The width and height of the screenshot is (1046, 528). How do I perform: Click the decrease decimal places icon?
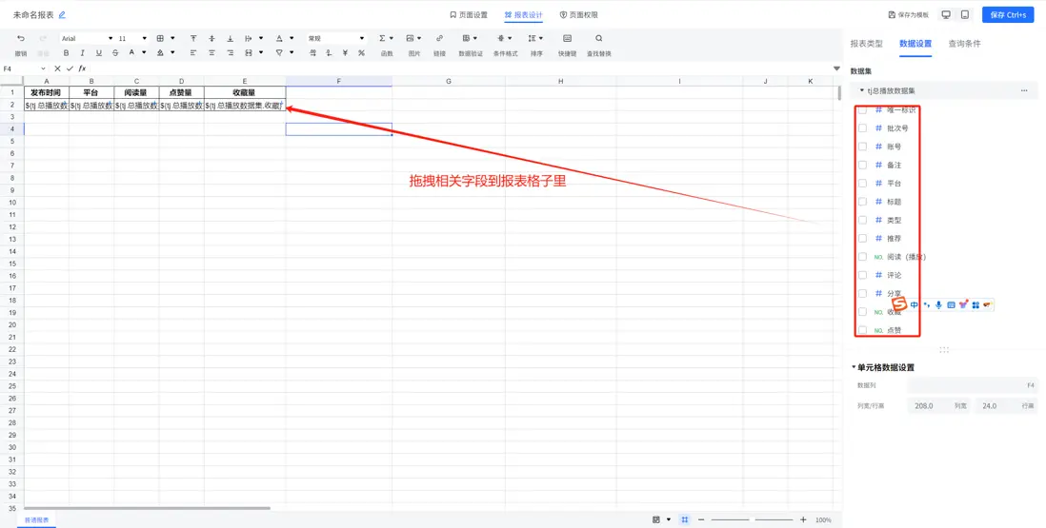[x=329, y=53]
